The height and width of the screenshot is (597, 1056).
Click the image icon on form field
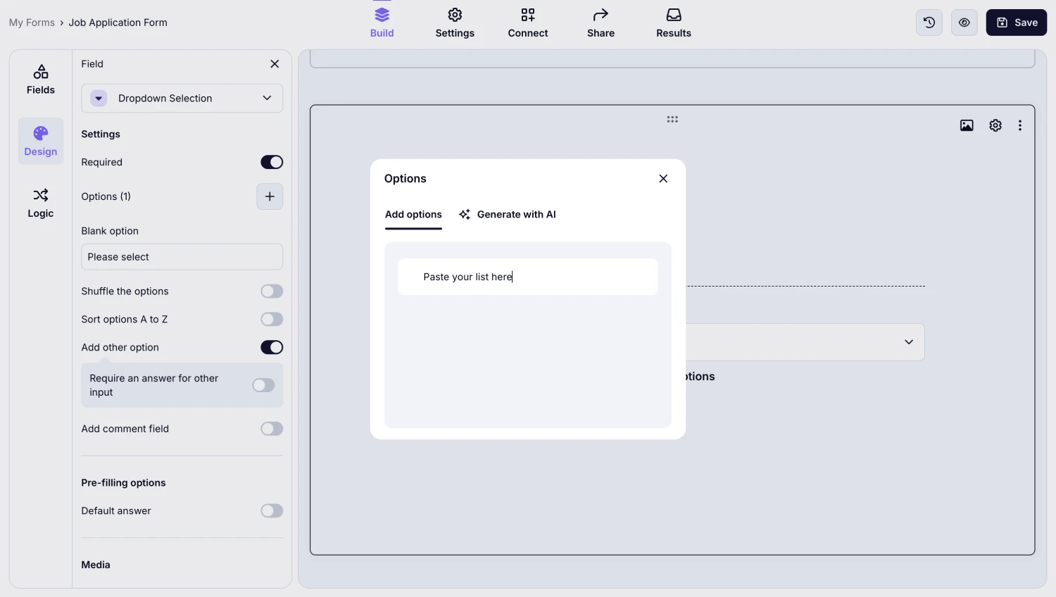click(967, 125)
